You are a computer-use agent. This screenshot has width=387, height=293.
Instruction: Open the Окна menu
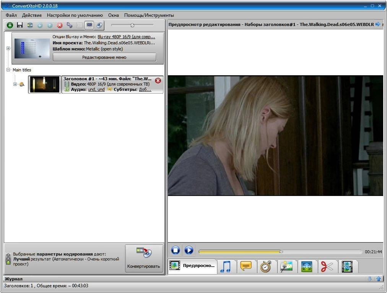113,15
